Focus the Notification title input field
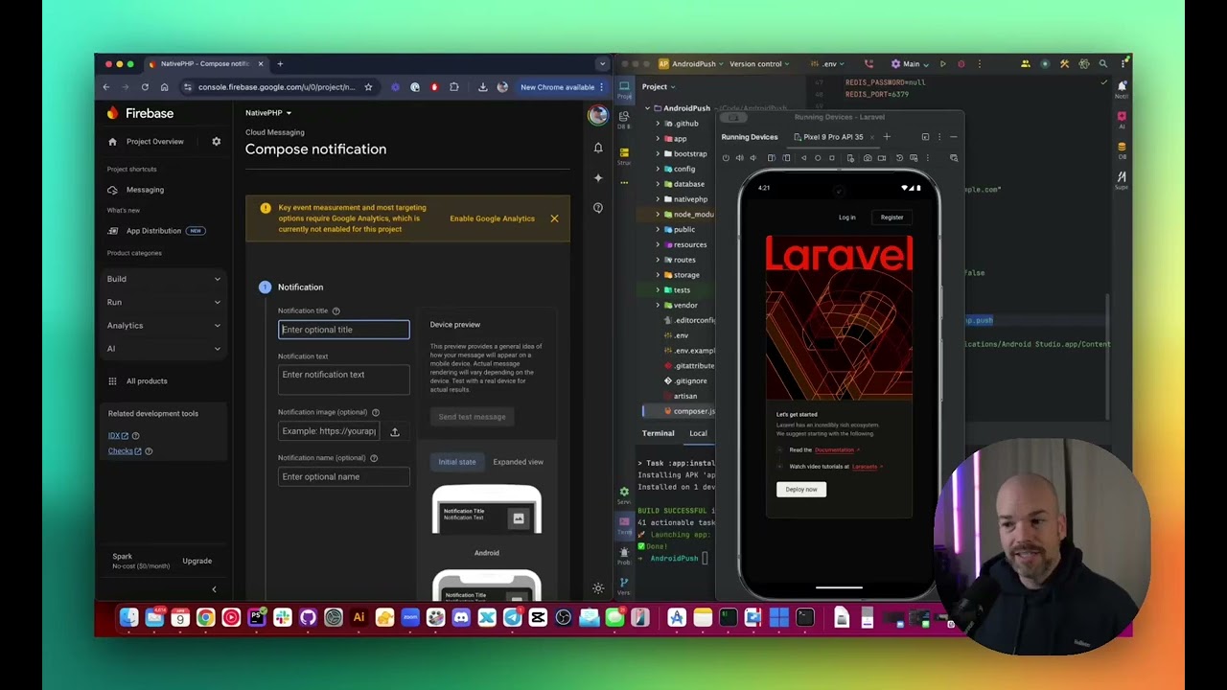The image size is (1227, 690). click(344, 330)
